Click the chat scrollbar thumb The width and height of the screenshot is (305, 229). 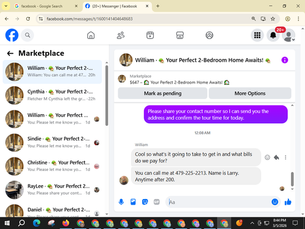[292, 179]
